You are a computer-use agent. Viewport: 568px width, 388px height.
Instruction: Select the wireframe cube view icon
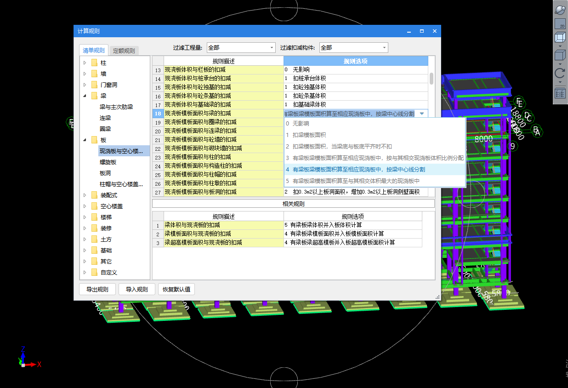click(x=560, y=38)
